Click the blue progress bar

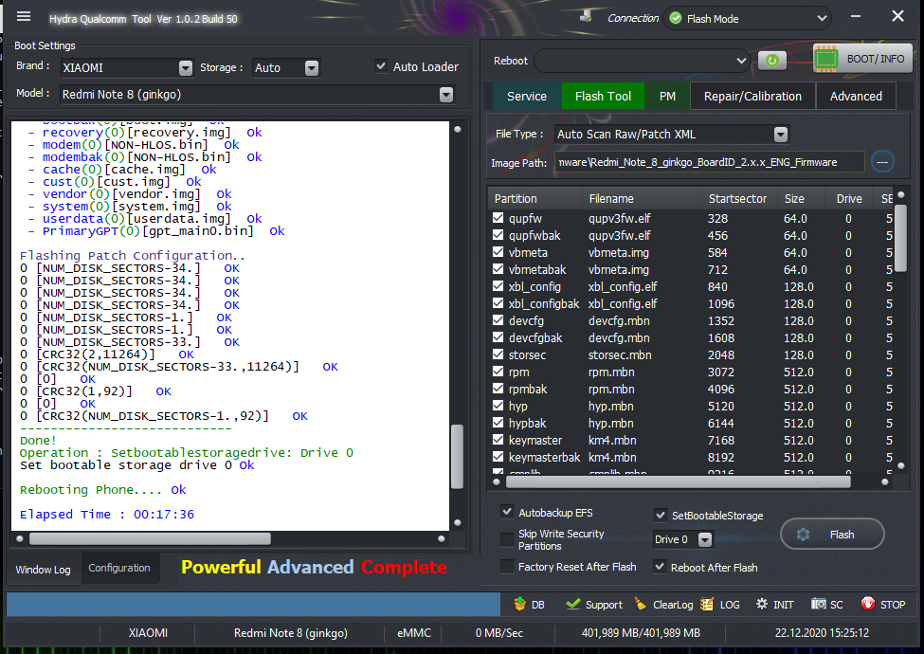[253, 605]
